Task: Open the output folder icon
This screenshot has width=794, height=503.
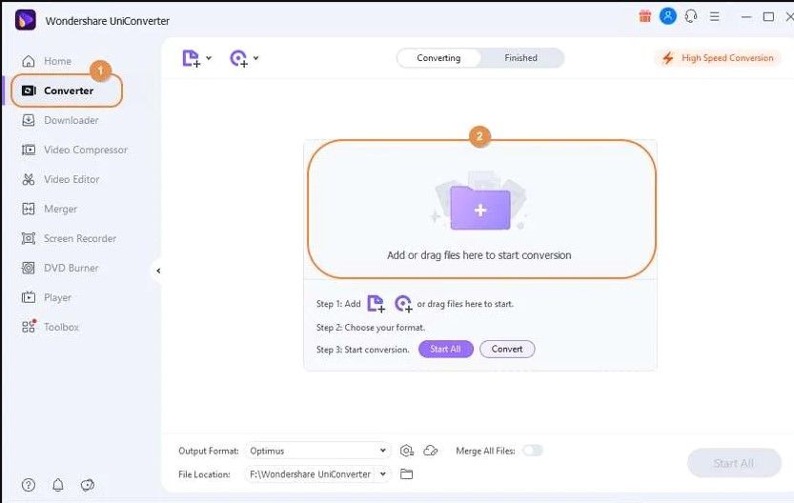Action: tap(407, 474)
